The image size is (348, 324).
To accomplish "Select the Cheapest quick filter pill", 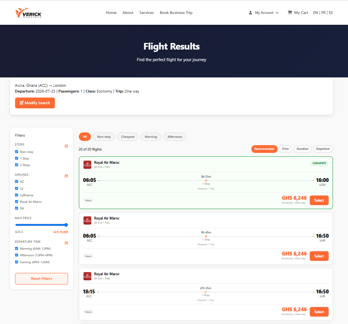I will point(128,137).
